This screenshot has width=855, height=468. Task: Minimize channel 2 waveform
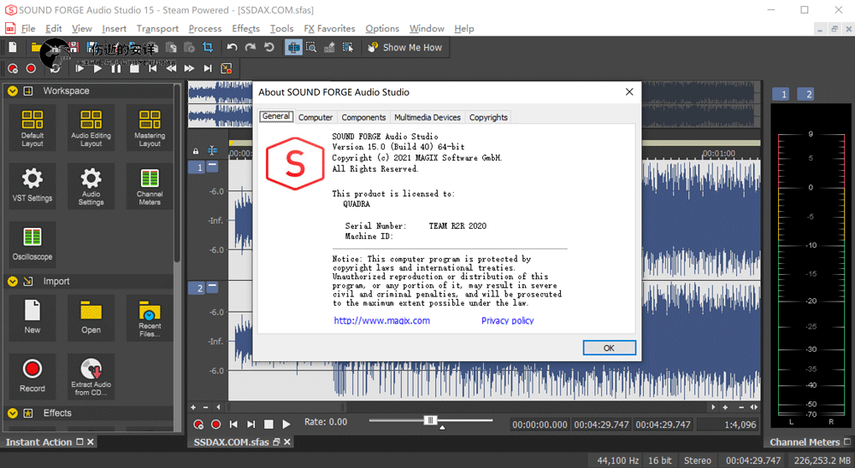(x=213, y=287)
